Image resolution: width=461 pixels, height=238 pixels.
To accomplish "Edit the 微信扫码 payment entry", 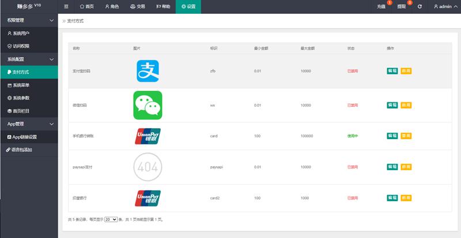I will (392, 105).
